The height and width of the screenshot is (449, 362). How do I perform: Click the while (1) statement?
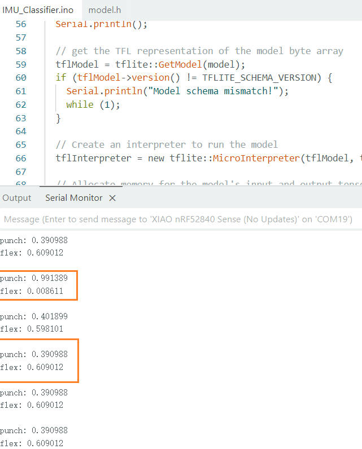coord(93,105)
